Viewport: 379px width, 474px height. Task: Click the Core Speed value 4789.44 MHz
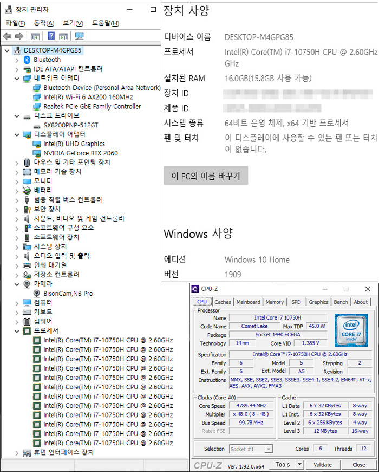tap(251, 406)
